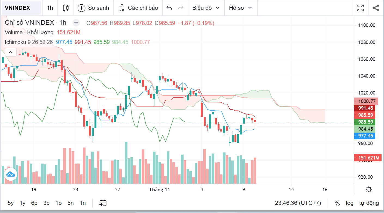This screenshot has width=384, height=213.
Task: Undo the last chart action
Action: click(x=169, y=8)
